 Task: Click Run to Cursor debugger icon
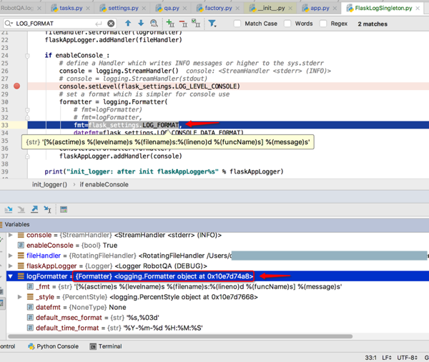[x=47, y=209]
